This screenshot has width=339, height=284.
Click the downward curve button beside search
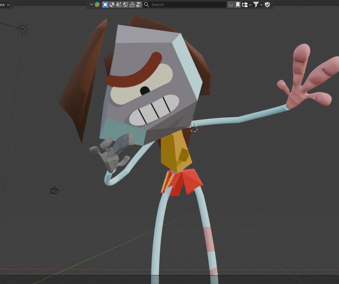(231, 5)
